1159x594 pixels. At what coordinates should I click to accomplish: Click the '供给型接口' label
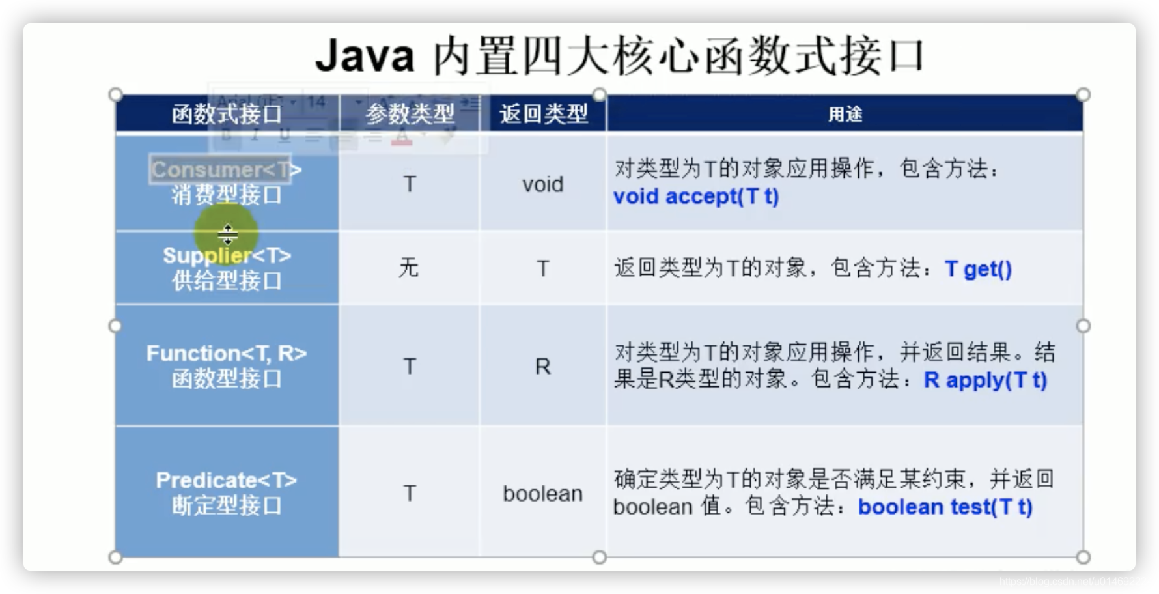click(x=227, y=281)
